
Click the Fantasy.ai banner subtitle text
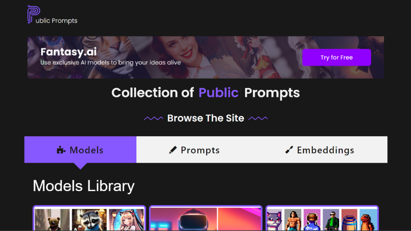click(110, 63)
